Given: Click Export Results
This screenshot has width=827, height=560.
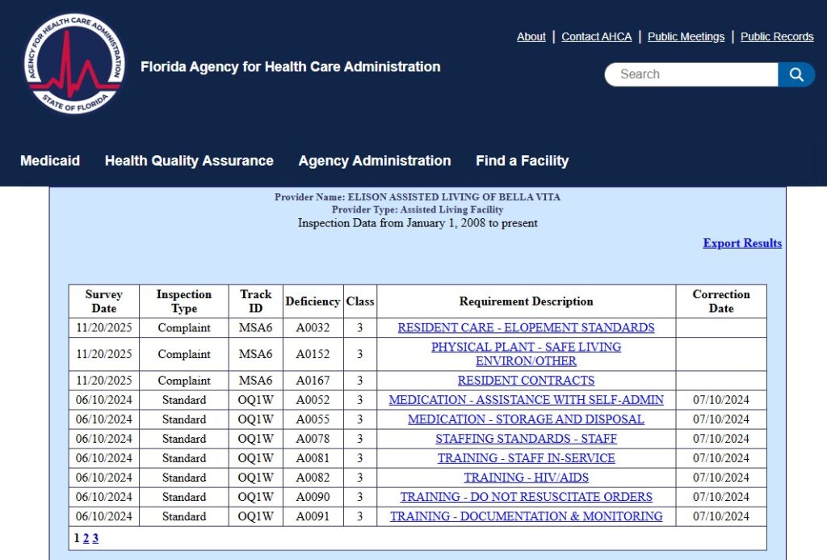Looking at the screenshot, I should (741, 243).
